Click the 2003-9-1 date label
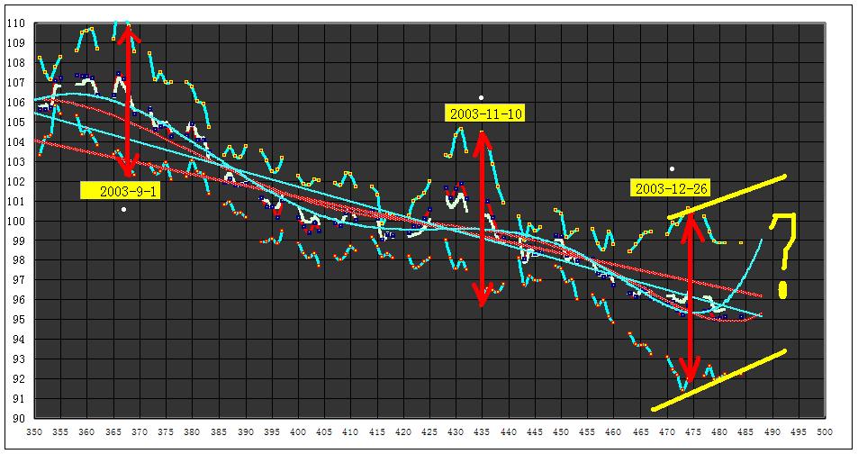 [x=121, y=191]
